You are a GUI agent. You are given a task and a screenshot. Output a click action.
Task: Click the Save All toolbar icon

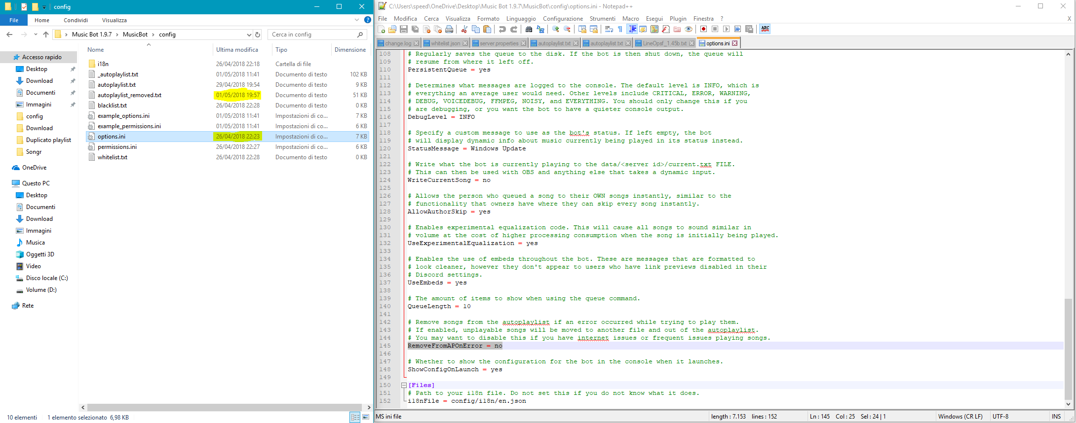(415, 29)
